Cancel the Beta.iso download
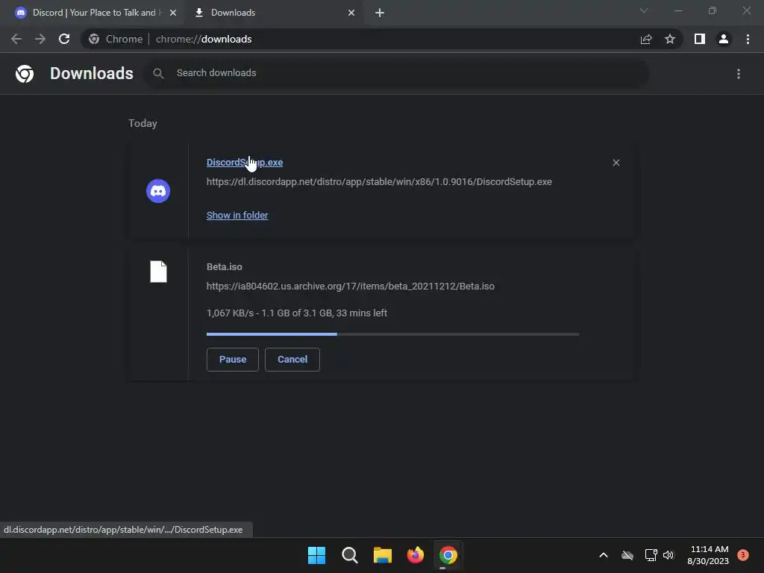This screenshot has width=764, height=573. [292, 360]
